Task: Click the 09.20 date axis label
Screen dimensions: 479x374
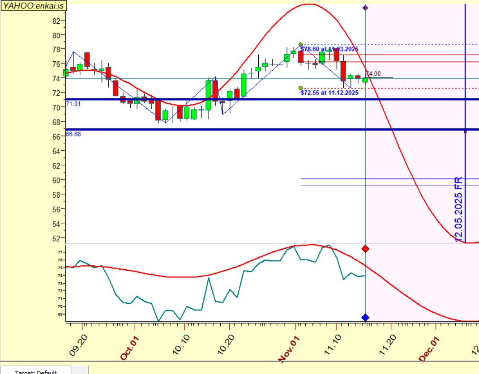Action: click(x=78, y=345)
